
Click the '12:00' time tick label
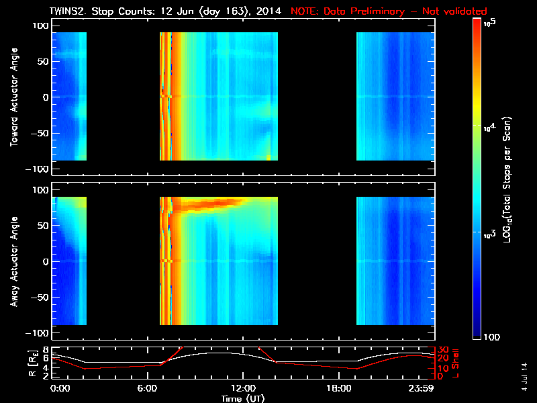pos(243,388)
